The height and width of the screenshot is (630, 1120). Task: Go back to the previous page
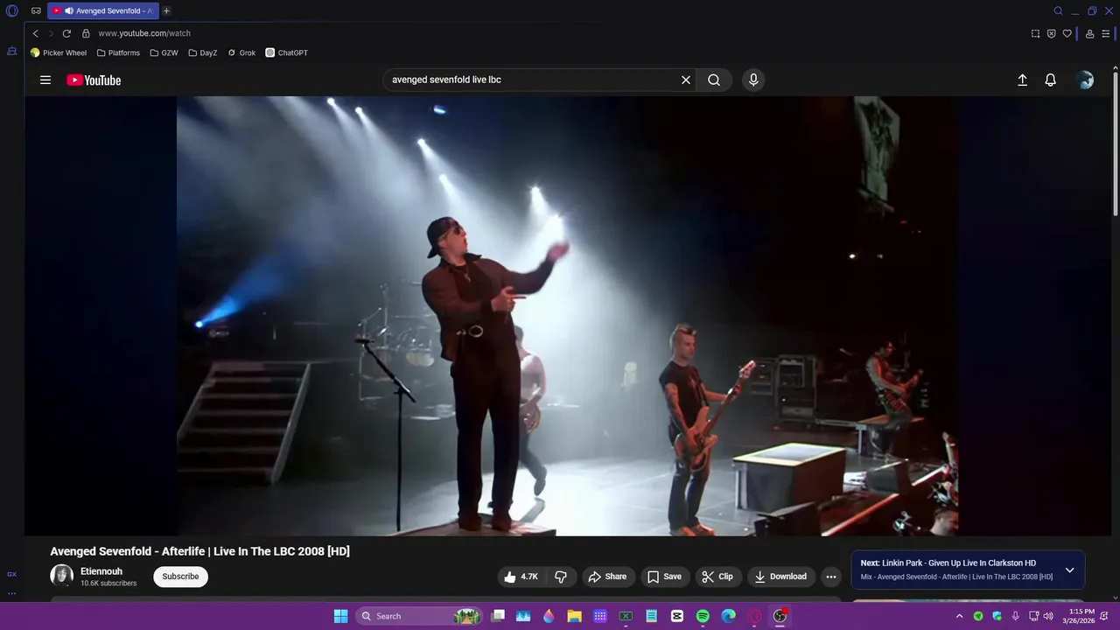pyautogui.click(x=35, y=33)
